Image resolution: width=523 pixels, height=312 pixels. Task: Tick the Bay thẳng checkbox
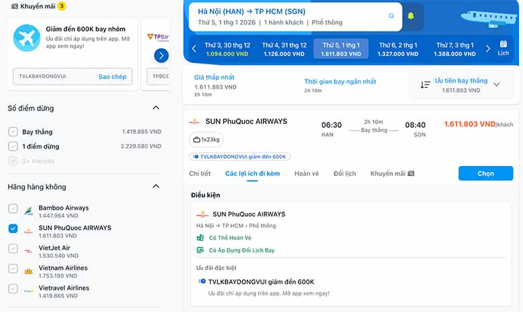(13, 132)
